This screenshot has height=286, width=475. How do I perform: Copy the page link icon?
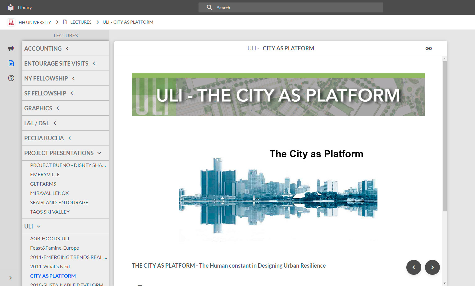tap(429, 48)
